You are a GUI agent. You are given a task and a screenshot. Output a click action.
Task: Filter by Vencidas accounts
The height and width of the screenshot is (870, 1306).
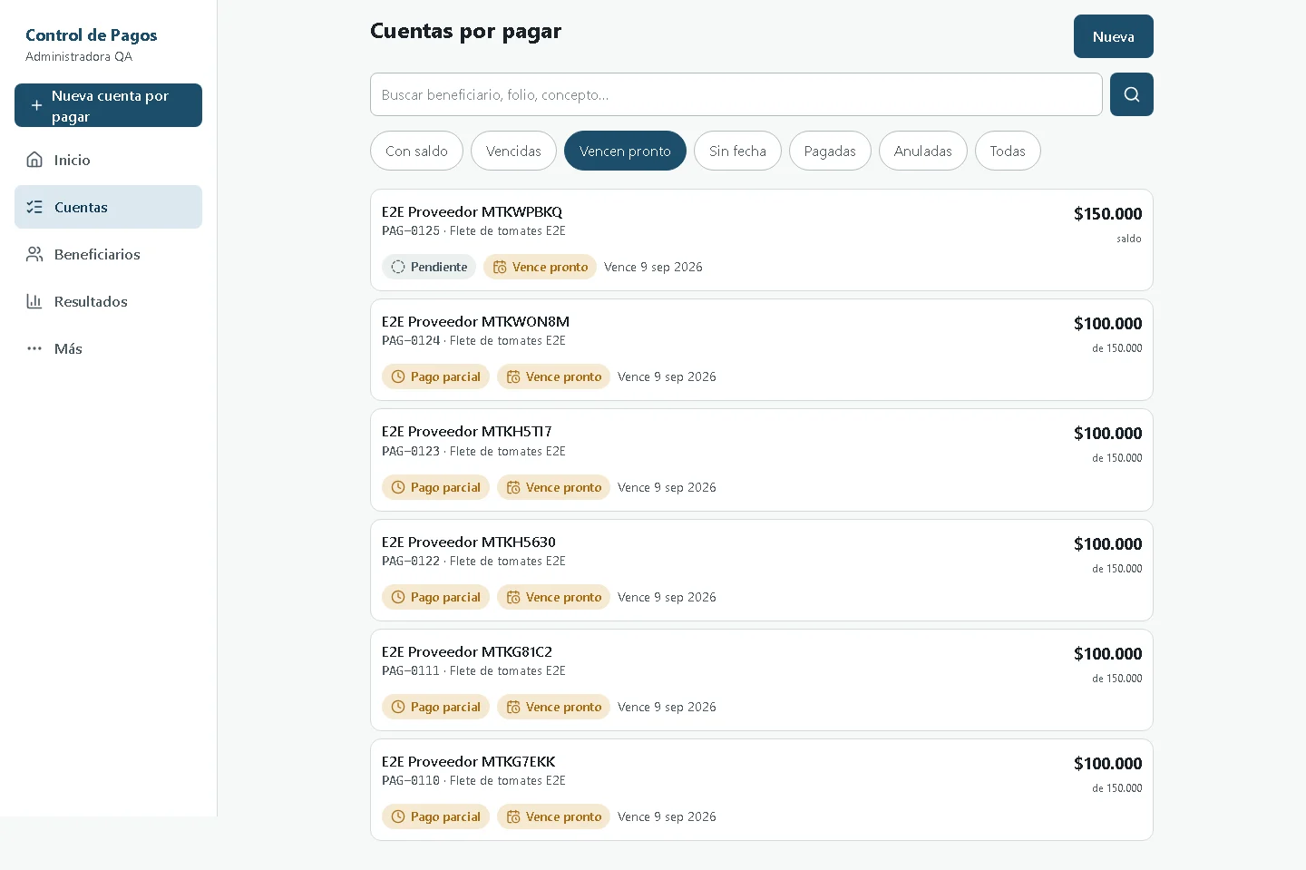click(x=513, y=151)
